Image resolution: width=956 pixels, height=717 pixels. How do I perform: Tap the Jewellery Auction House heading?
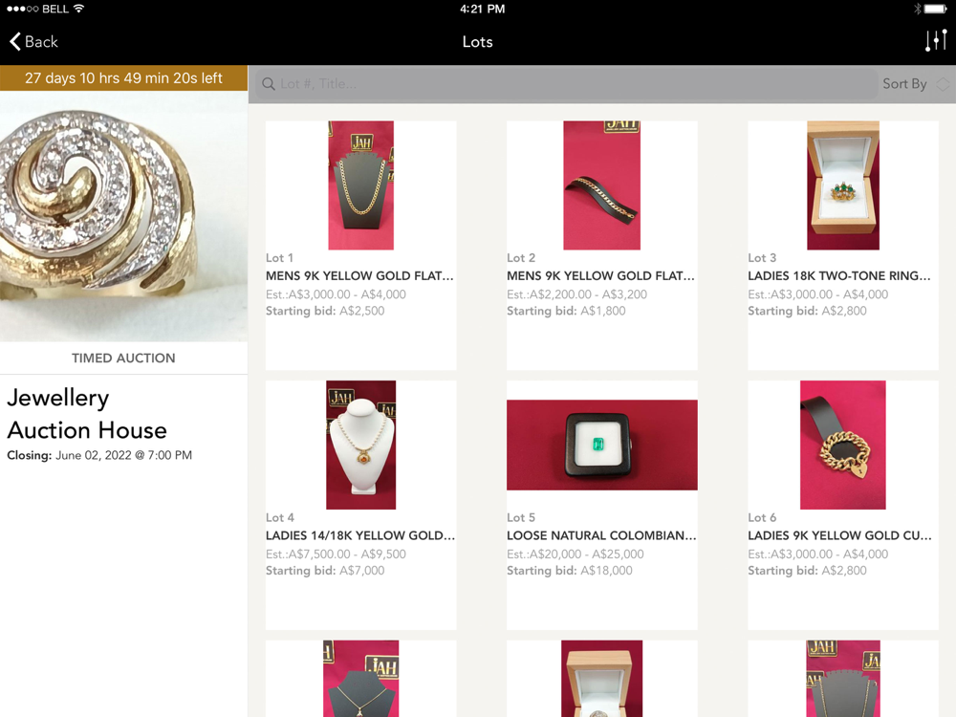click(x=87, y=414)
